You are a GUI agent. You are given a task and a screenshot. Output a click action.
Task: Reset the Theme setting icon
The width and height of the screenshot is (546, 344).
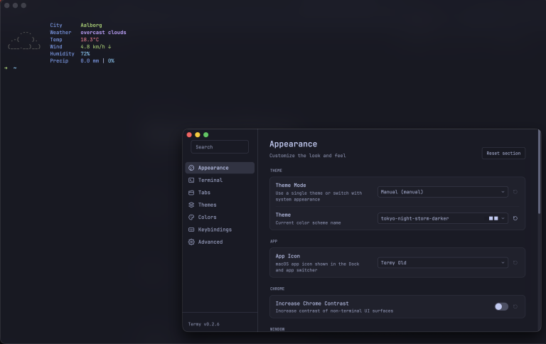click(515, 218)
